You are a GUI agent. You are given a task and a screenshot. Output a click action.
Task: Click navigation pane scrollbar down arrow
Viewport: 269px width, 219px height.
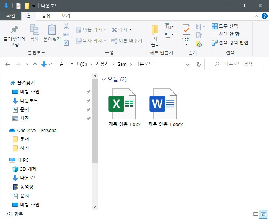pos(95,207)
